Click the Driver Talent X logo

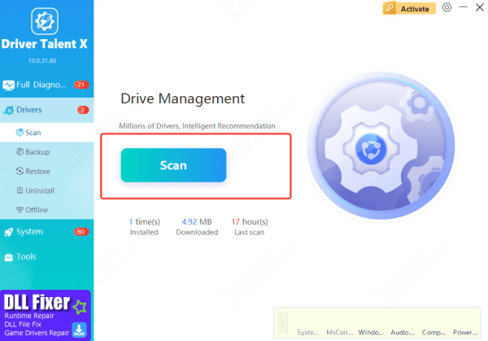[x=46, y=22]
